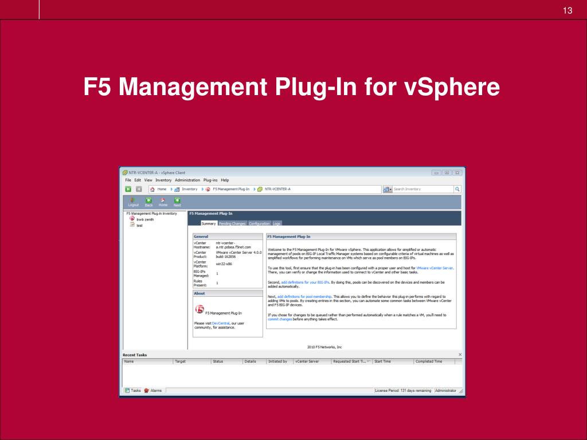
Task: Click License Period 131 days remaining text
Action: [403, 391]
